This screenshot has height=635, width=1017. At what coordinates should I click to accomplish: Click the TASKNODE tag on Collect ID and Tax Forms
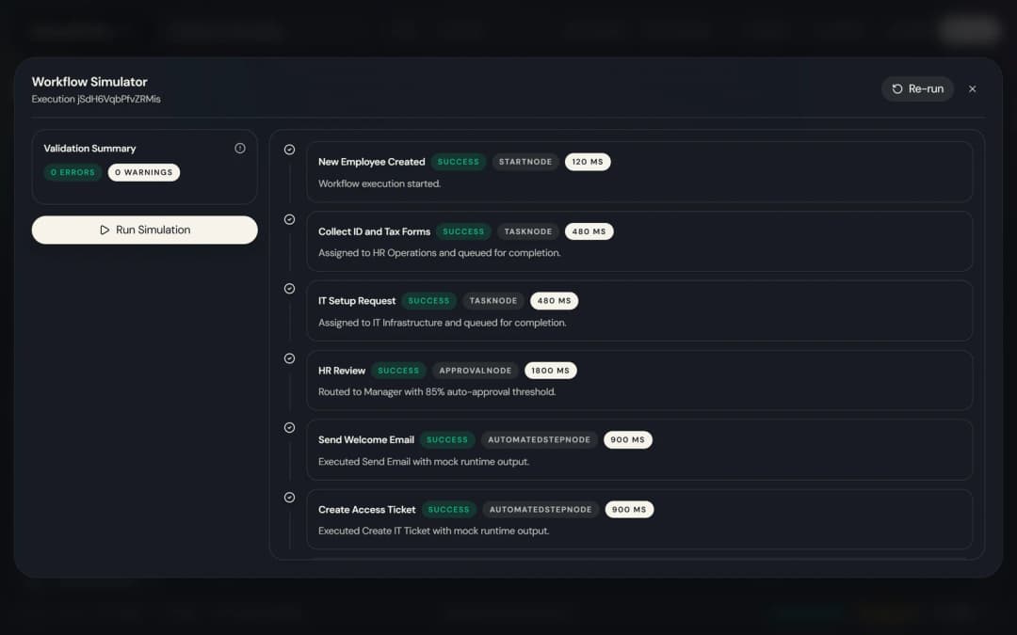[x=528, y=231]
